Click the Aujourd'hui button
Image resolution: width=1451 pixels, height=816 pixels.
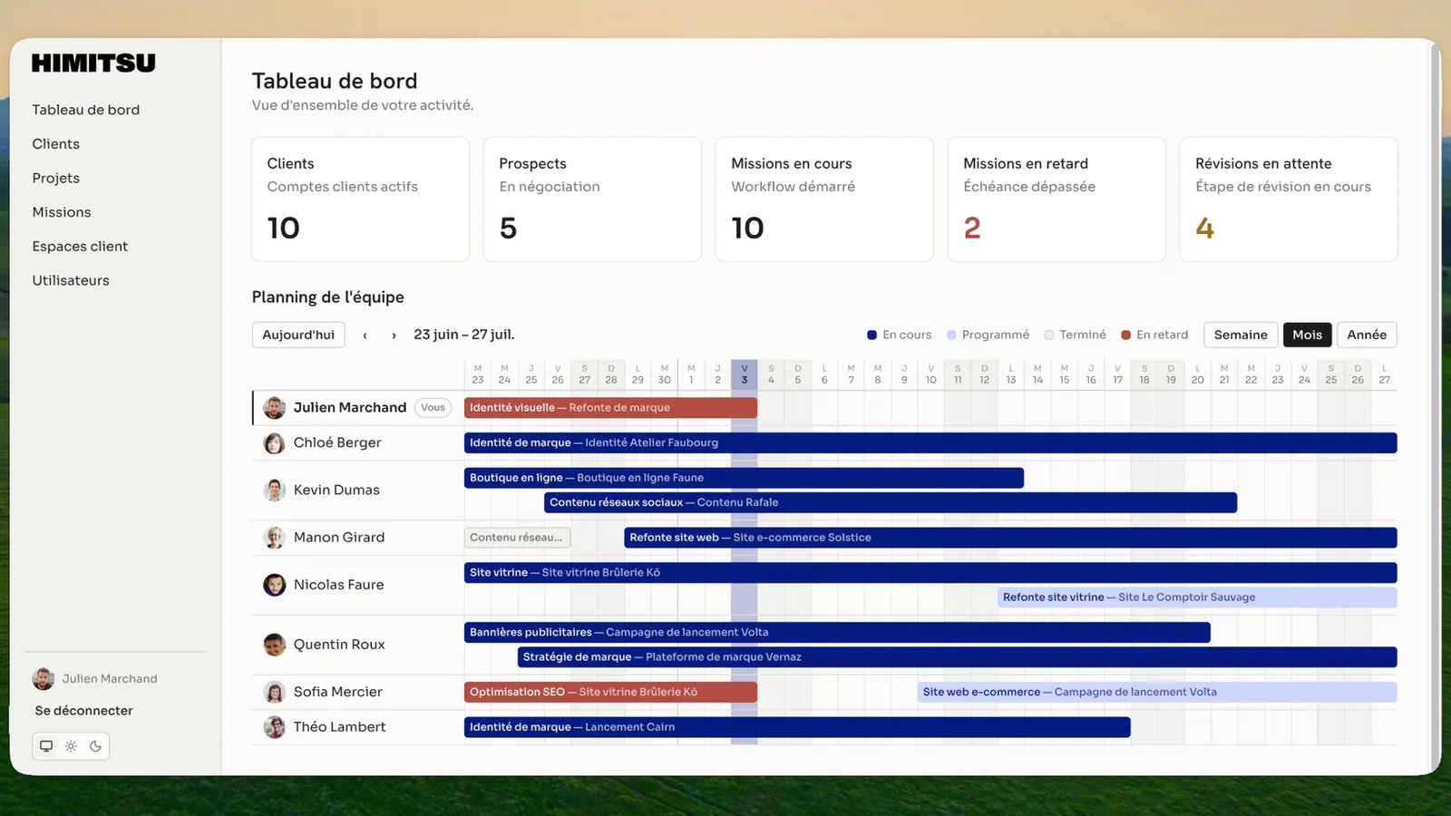click(x=298, y=335)
